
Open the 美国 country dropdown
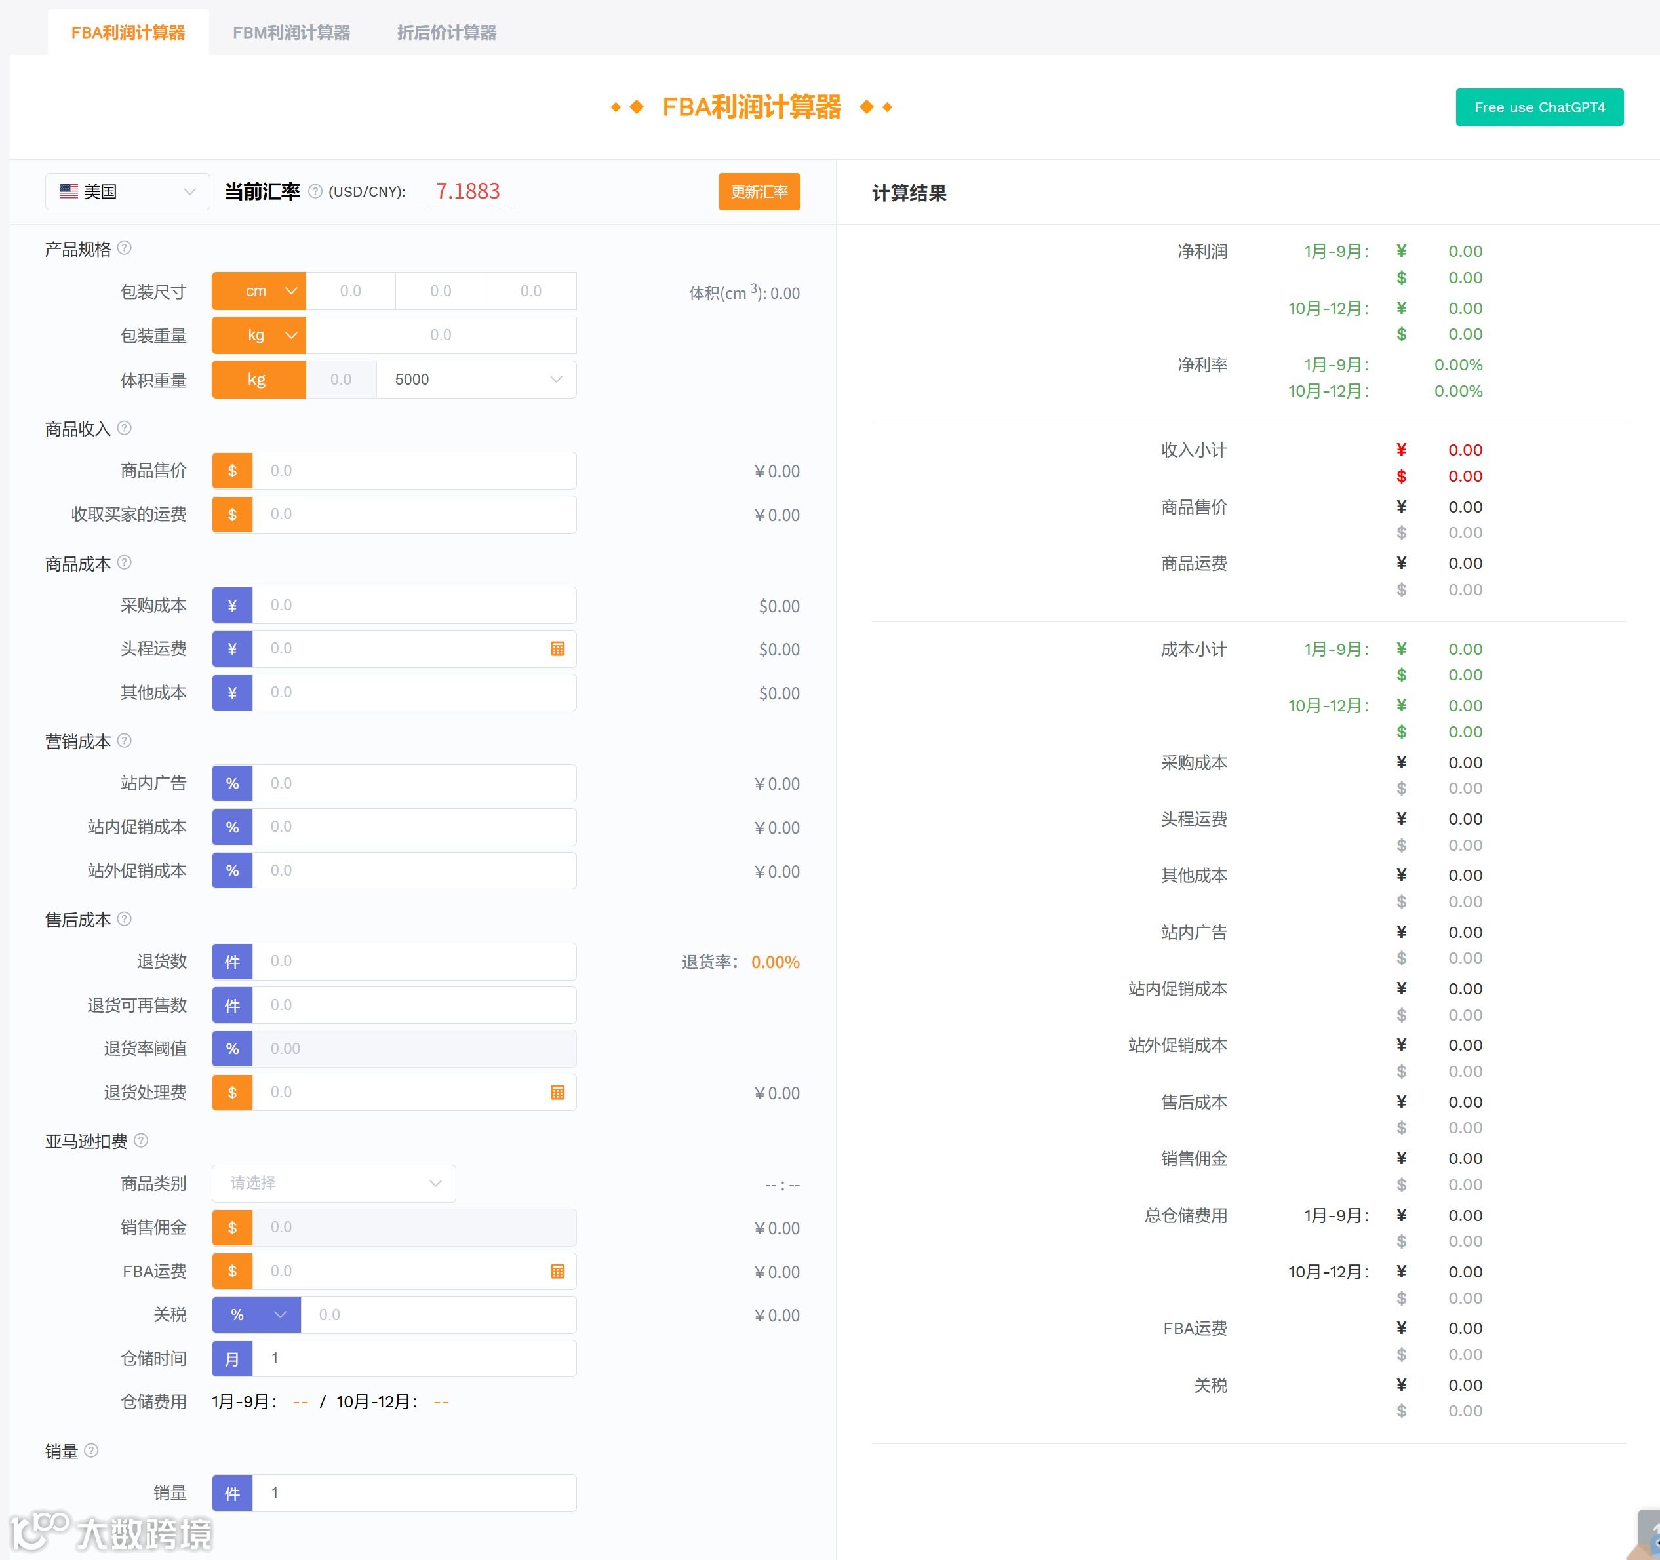pyautogui.click(x=127, y=191)
